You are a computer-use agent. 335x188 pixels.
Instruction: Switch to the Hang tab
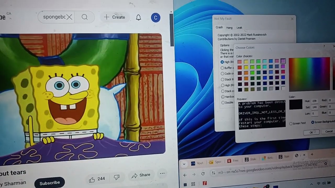(229, 28)
